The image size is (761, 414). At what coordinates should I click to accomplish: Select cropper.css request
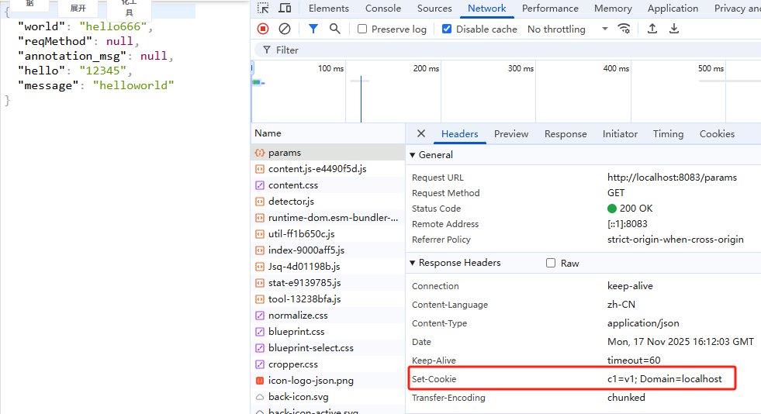(x=328, y=364)
